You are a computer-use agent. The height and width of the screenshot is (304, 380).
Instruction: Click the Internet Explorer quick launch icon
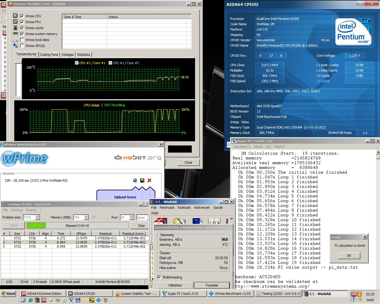point(30,300)
